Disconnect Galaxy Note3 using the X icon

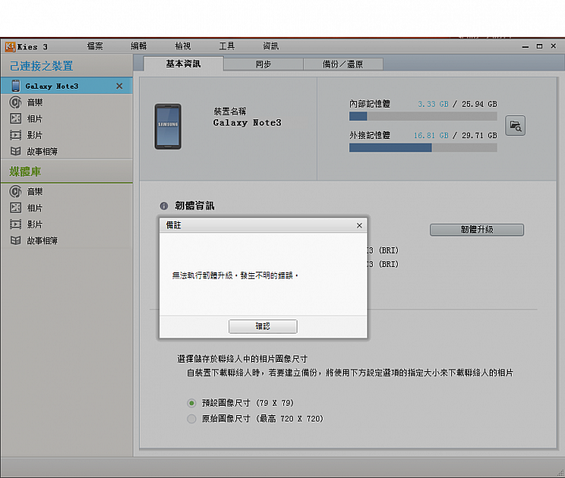pyautogui.click(x=119, y=86)
